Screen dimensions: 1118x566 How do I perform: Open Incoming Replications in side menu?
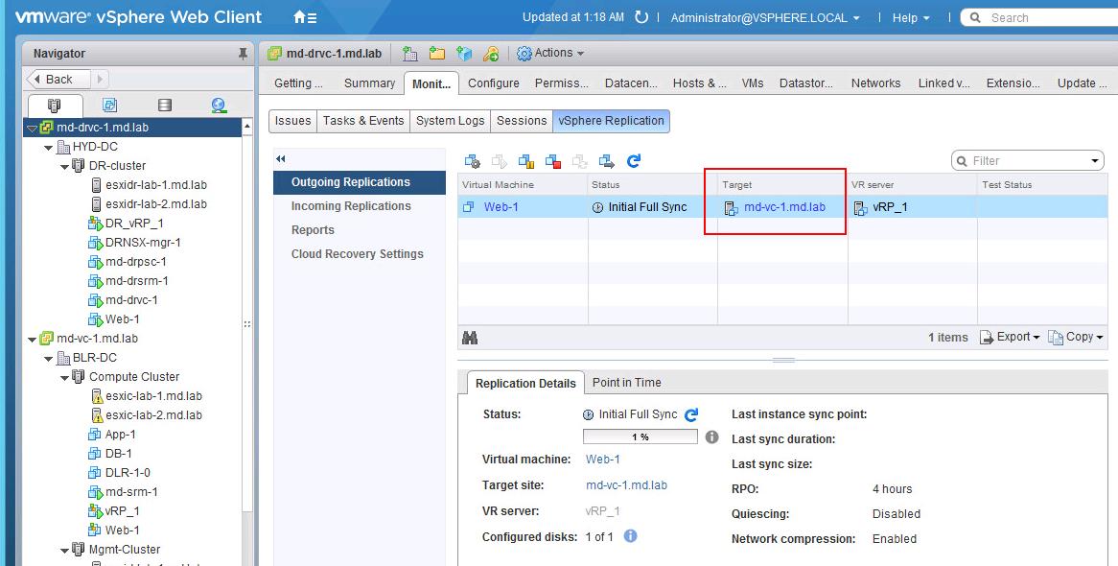click(360, 206)
